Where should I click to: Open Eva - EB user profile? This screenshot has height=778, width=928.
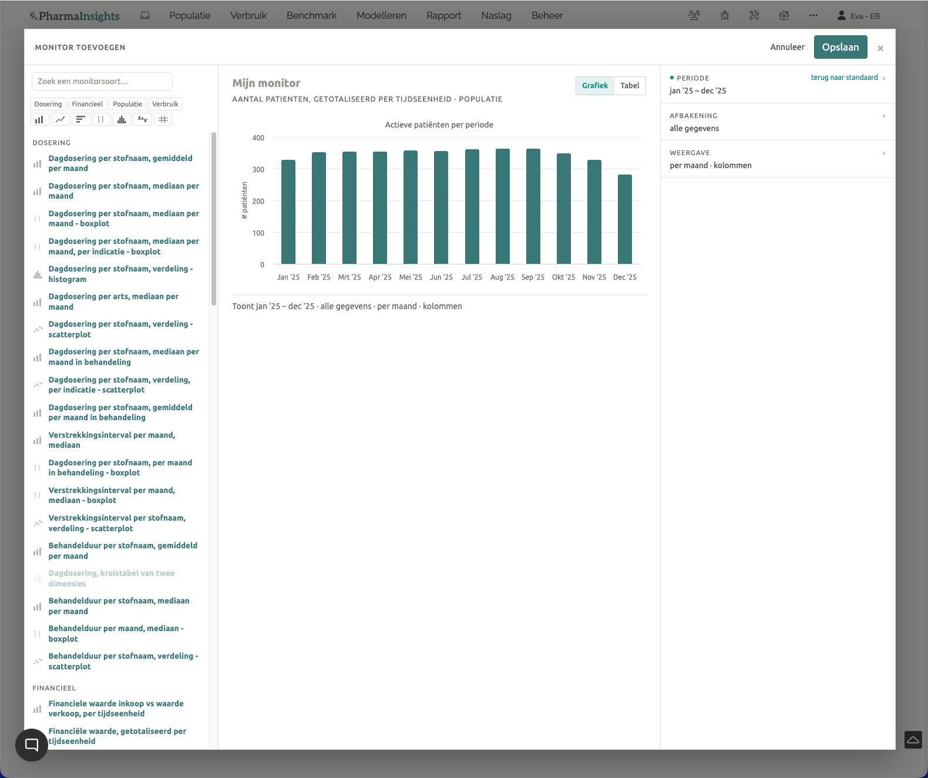coord(859,16)
